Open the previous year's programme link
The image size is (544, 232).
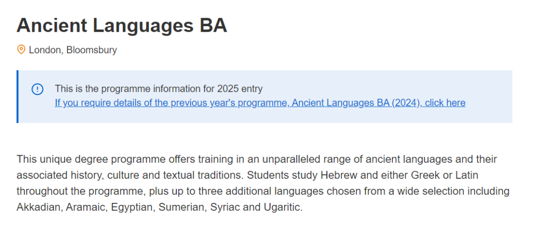tap(260, 102)
